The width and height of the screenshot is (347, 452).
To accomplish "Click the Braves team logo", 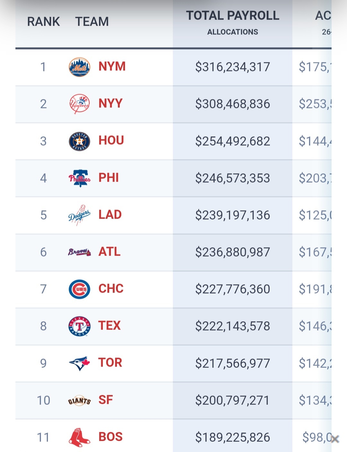I will (79, 252).
